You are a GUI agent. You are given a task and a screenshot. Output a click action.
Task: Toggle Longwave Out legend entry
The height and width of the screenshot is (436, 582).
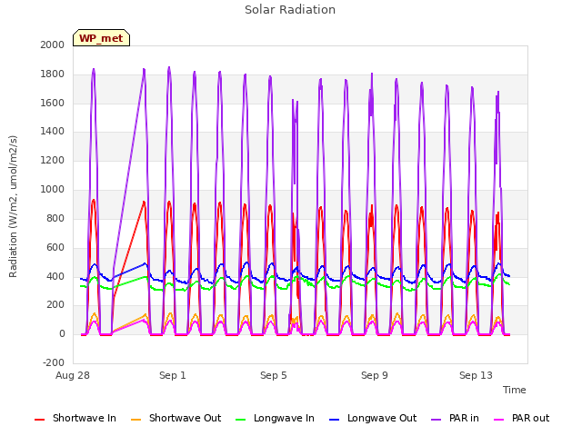pyautogui.click(x=373, y=418)
